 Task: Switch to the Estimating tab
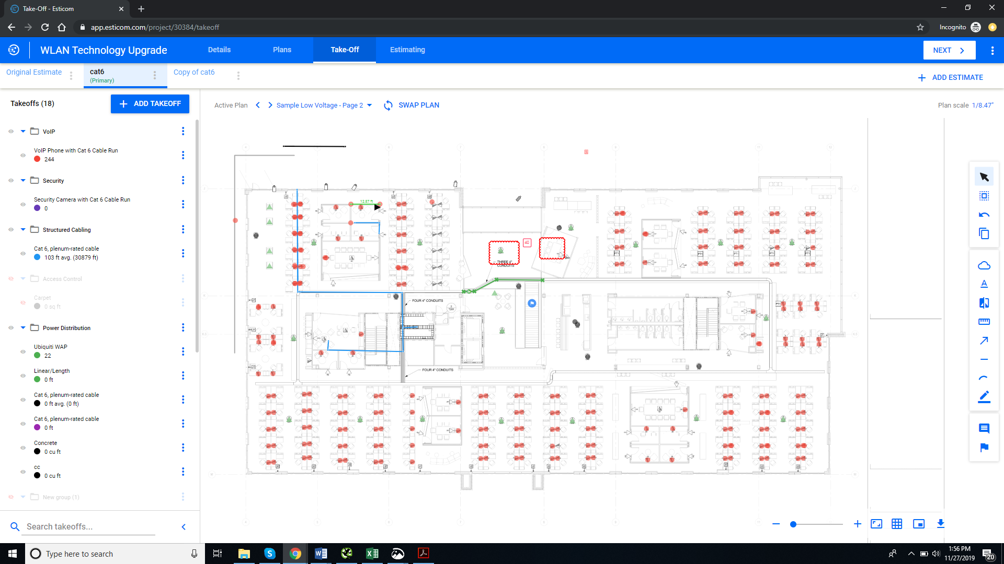click(x=407, y=50)
